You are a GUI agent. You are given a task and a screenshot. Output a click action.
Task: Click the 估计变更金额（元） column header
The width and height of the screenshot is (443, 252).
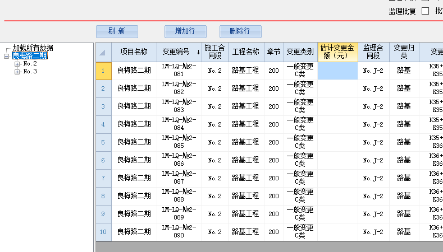click(337, 52)
